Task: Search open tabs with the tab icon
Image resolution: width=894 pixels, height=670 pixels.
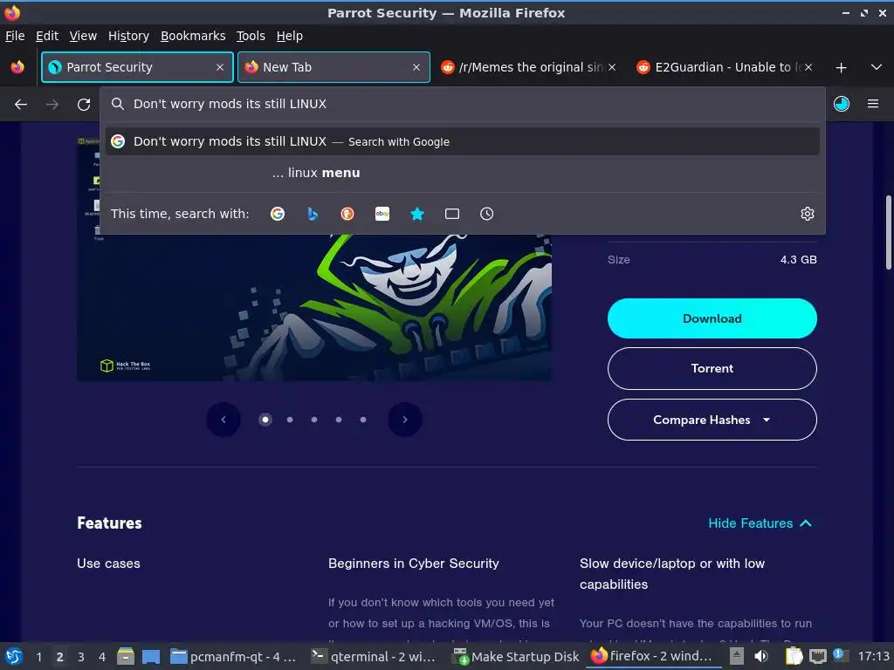Action: [452, 214]
